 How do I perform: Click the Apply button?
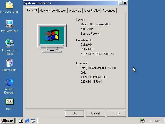(116, 113)
